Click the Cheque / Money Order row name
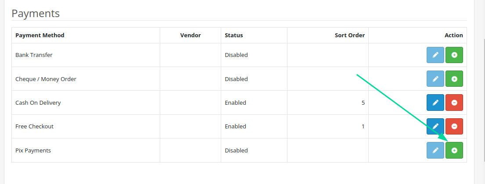 [46, 79]
